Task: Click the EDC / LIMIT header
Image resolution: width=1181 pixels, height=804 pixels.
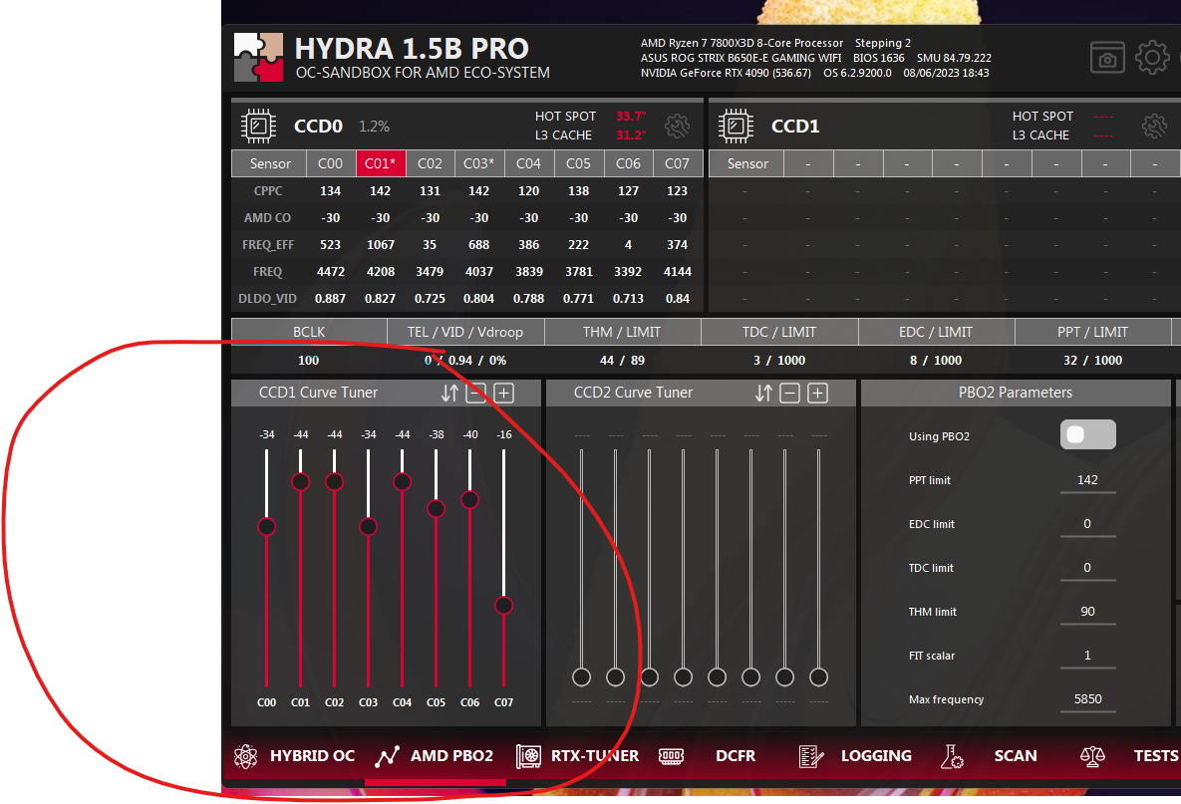Action: pos(936,332)
